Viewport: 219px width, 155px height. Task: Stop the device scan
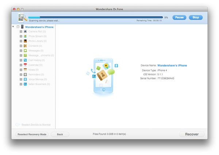196,18
